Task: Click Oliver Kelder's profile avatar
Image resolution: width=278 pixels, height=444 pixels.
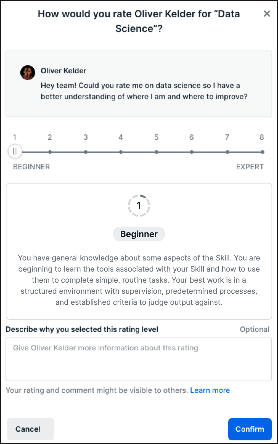Action: tap(28, 73)
